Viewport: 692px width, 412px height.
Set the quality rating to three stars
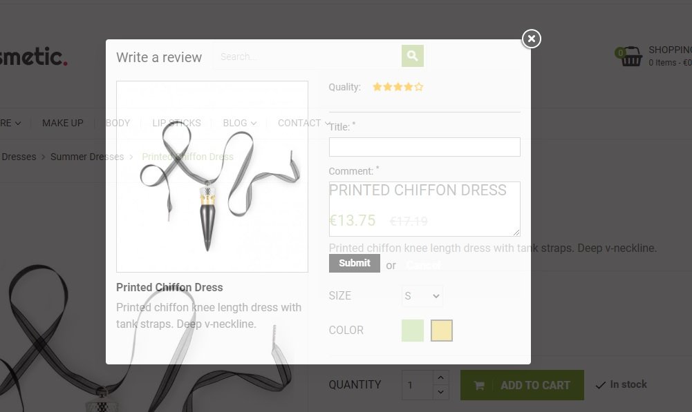pyautogui.click(x=398, y=87)
